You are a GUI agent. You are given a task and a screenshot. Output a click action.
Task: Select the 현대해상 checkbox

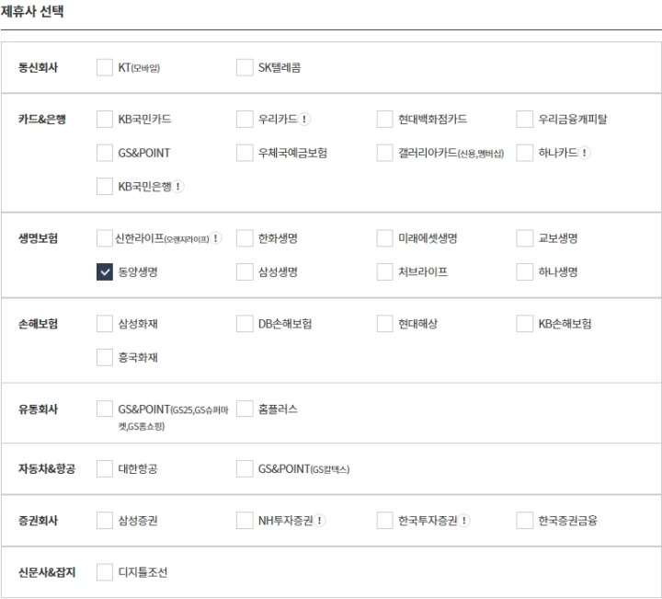tap(384, 324)
